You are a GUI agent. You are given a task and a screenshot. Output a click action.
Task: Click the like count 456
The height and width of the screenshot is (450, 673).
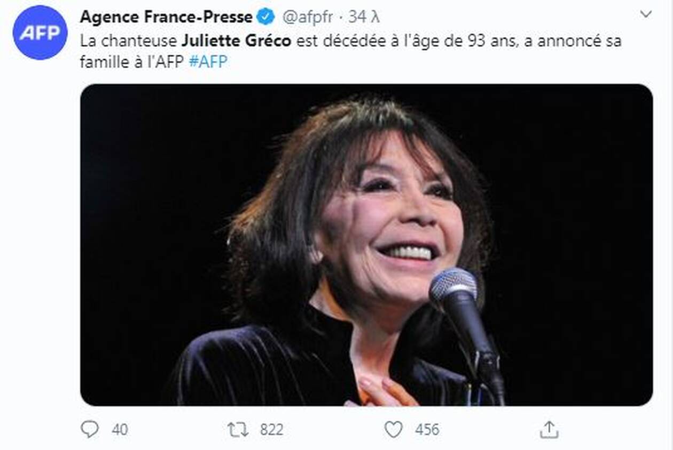(x=427, y=429)
